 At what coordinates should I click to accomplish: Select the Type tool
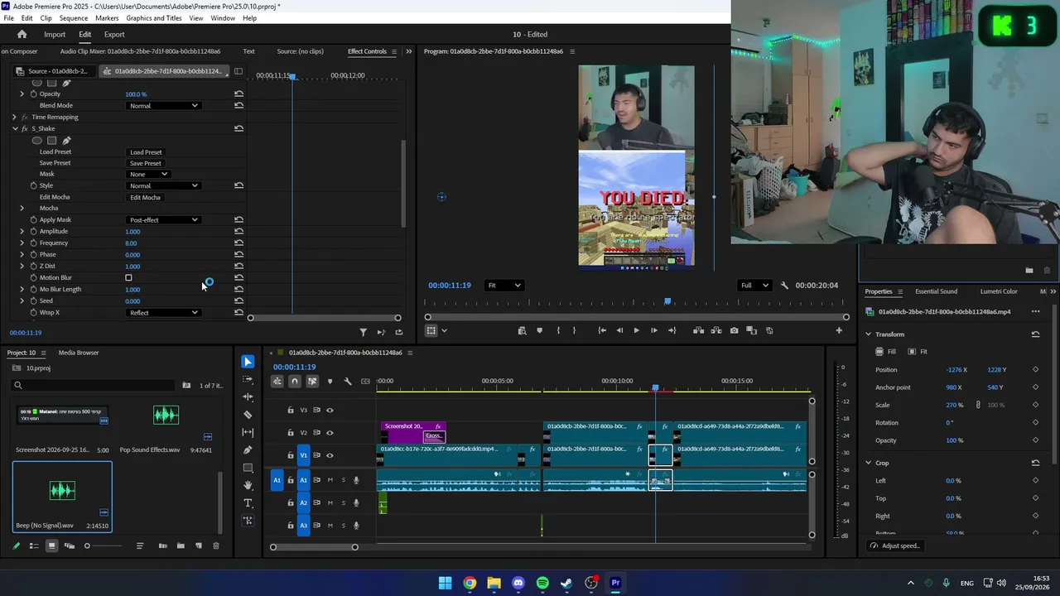click(248, 502)
